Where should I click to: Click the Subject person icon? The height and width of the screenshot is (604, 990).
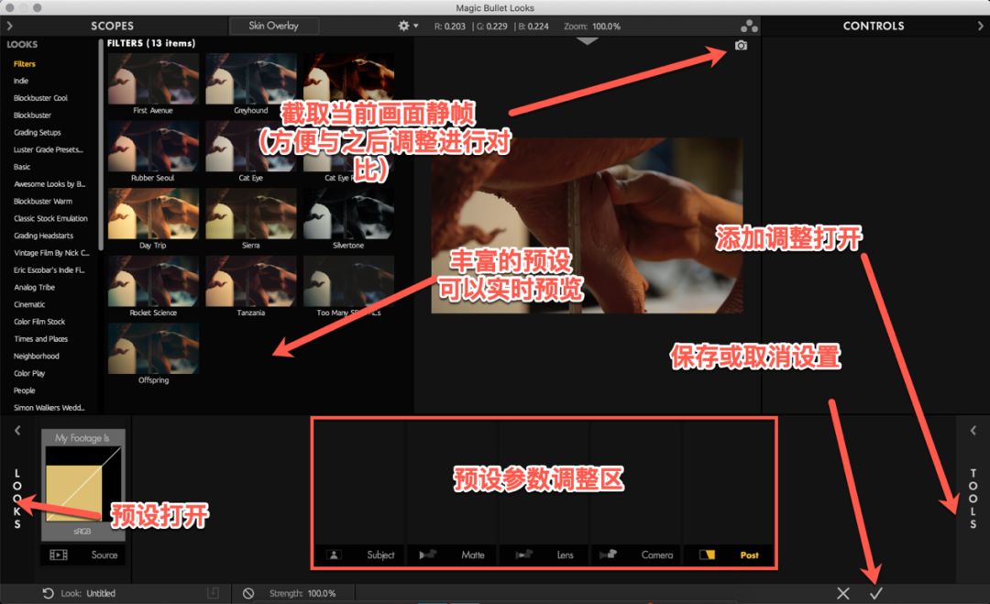click(334, 555)
